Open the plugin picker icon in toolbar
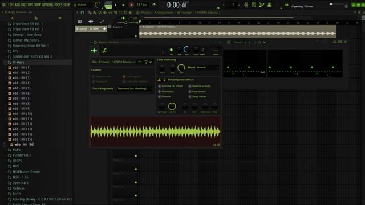 (269, 5)
